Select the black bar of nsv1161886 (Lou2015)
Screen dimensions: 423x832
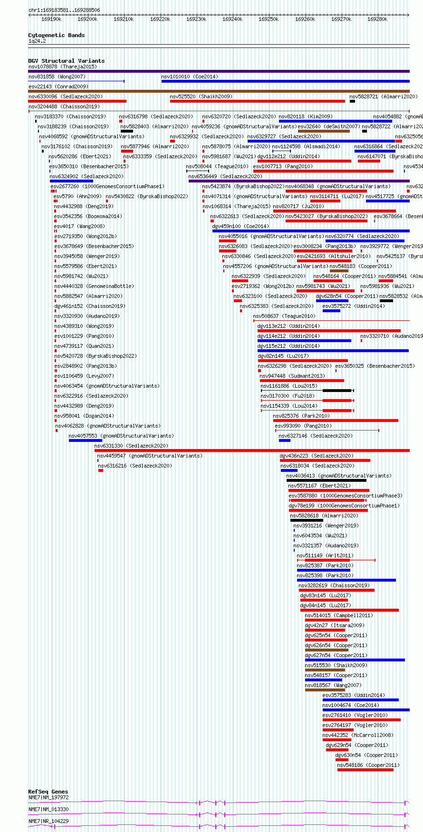[x=337, y=391]
